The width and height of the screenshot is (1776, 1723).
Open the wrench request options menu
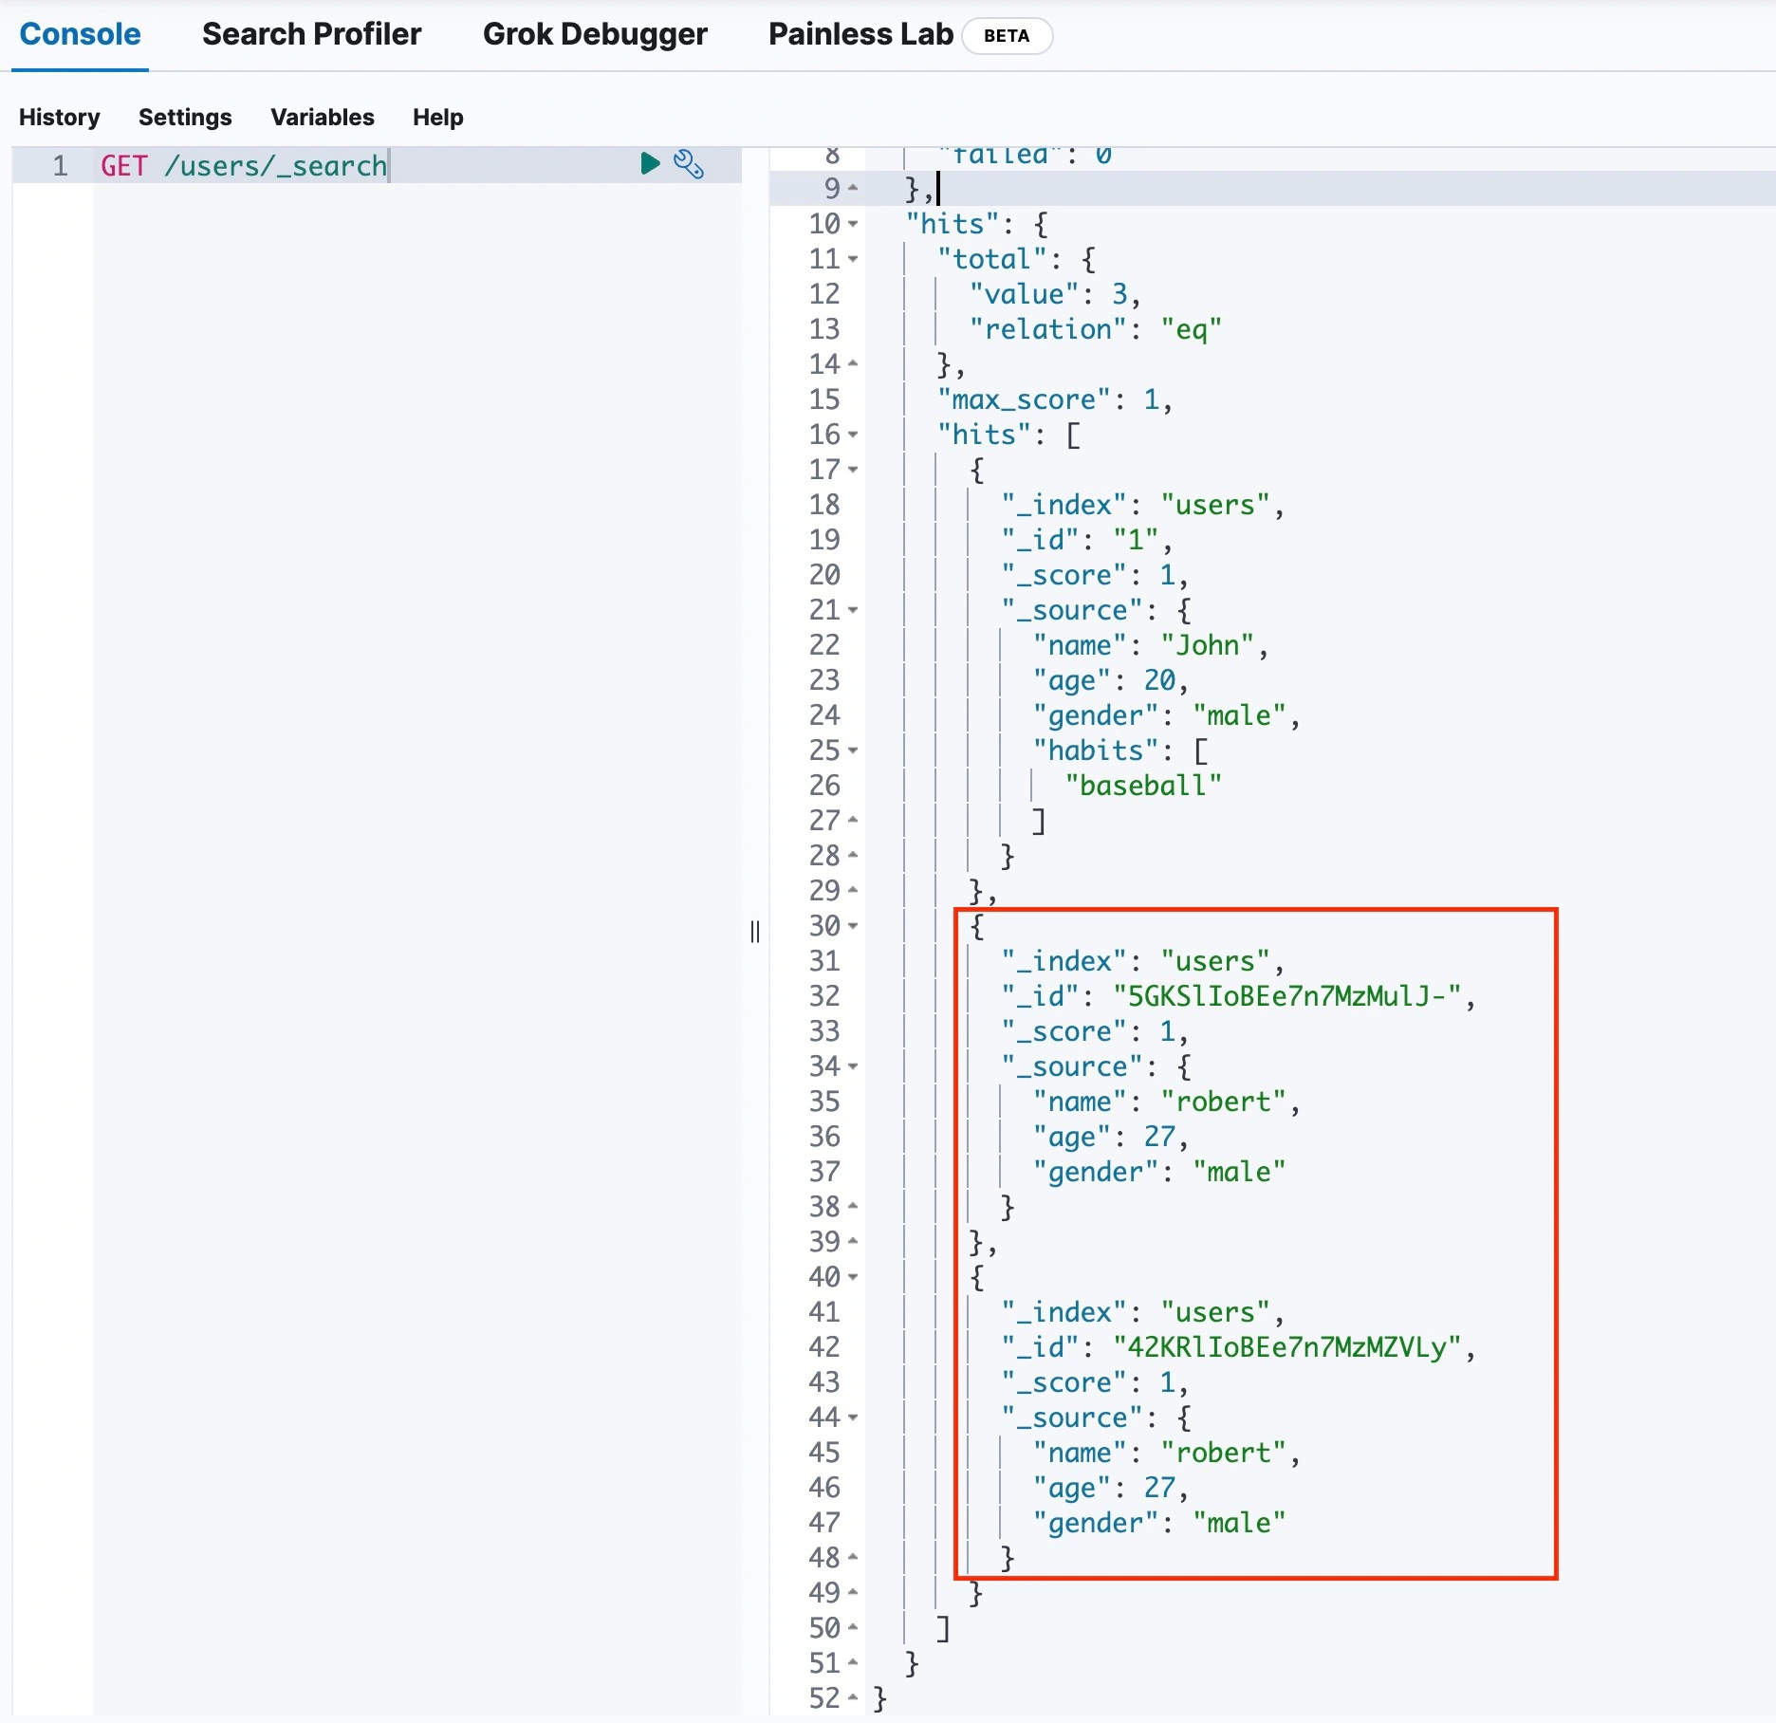[689, 164]
